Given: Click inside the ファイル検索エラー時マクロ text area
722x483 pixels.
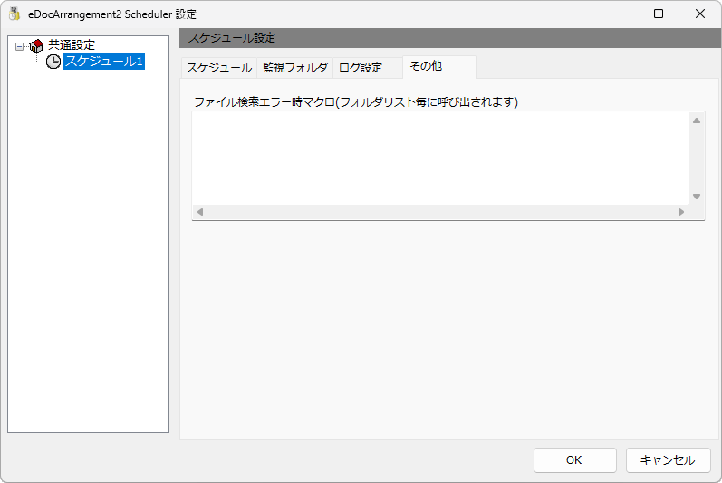Looking at the screenshot, I should (x=440, y=158).
